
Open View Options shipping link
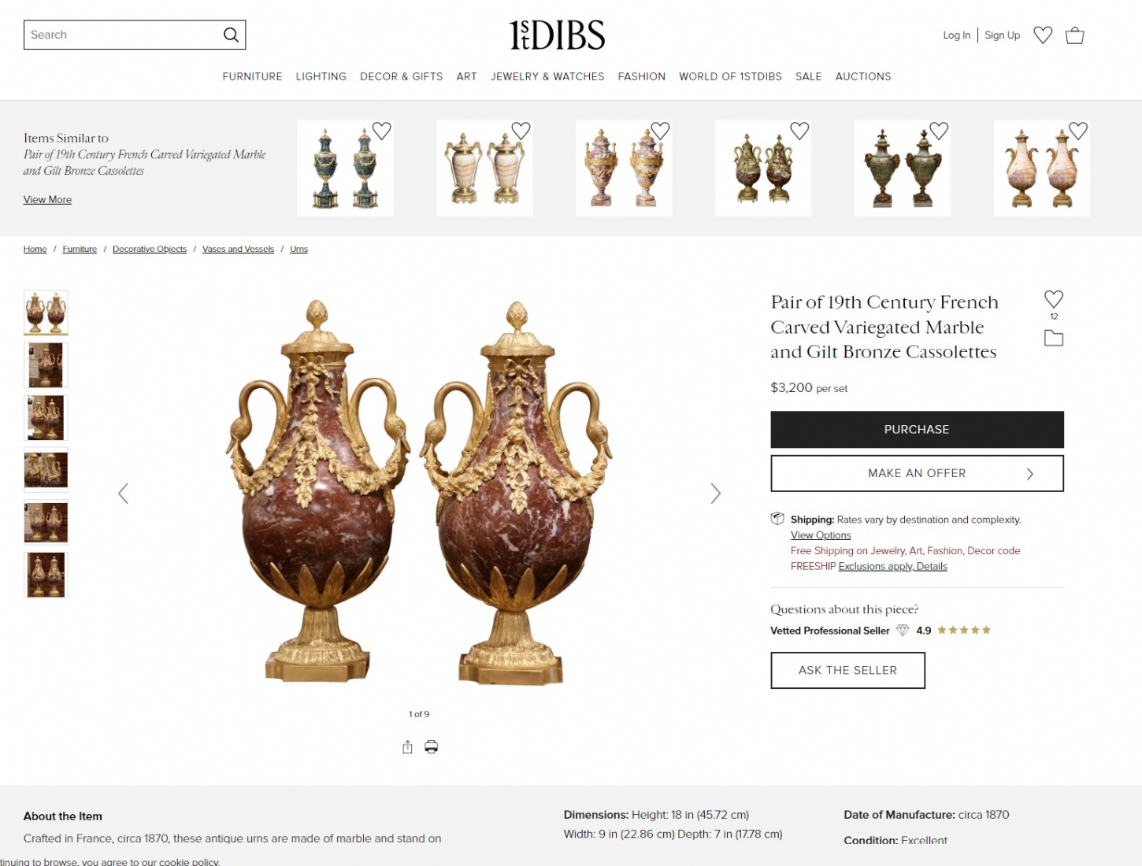click(821, 535)
